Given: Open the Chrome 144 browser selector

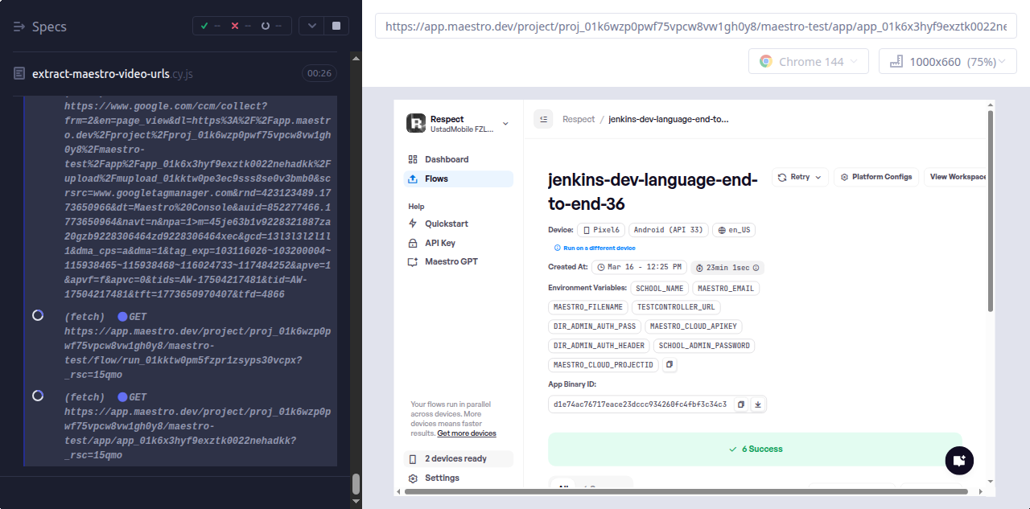Looking at the screenshot, I should pyautogui.click(x=809, y=62).
